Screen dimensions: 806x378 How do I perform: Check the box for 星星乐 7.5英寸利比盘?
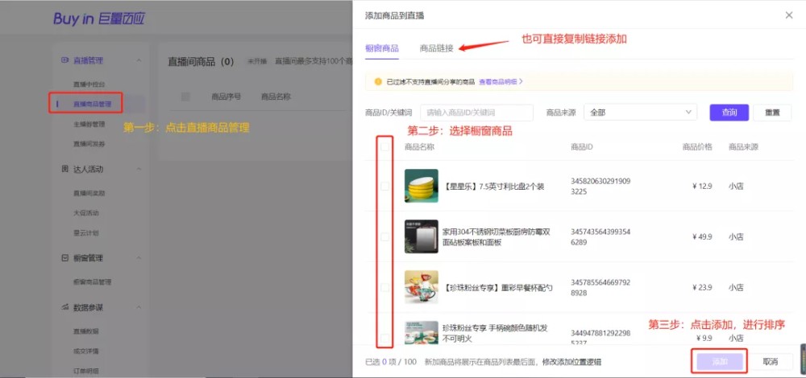coord(384,186)
